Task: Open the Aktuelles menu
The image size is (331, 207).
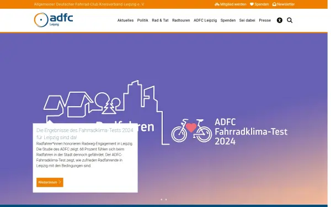Action: (x=125, y=20)
